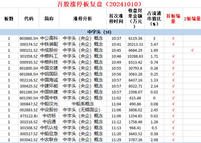Select the 首次涨停时间 column header
This screenshot has height=143, width=201.
(x=116, y=19)
